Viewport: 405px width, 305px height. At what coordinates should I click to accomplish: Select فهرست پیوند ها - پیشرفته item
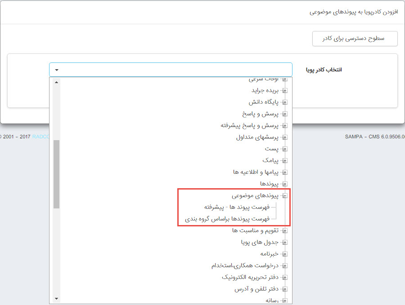pos(237,207)
